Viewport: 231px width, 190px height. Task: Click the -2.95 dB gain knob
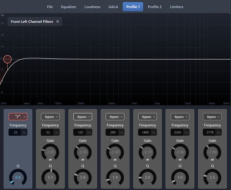[x=50, y=152]
